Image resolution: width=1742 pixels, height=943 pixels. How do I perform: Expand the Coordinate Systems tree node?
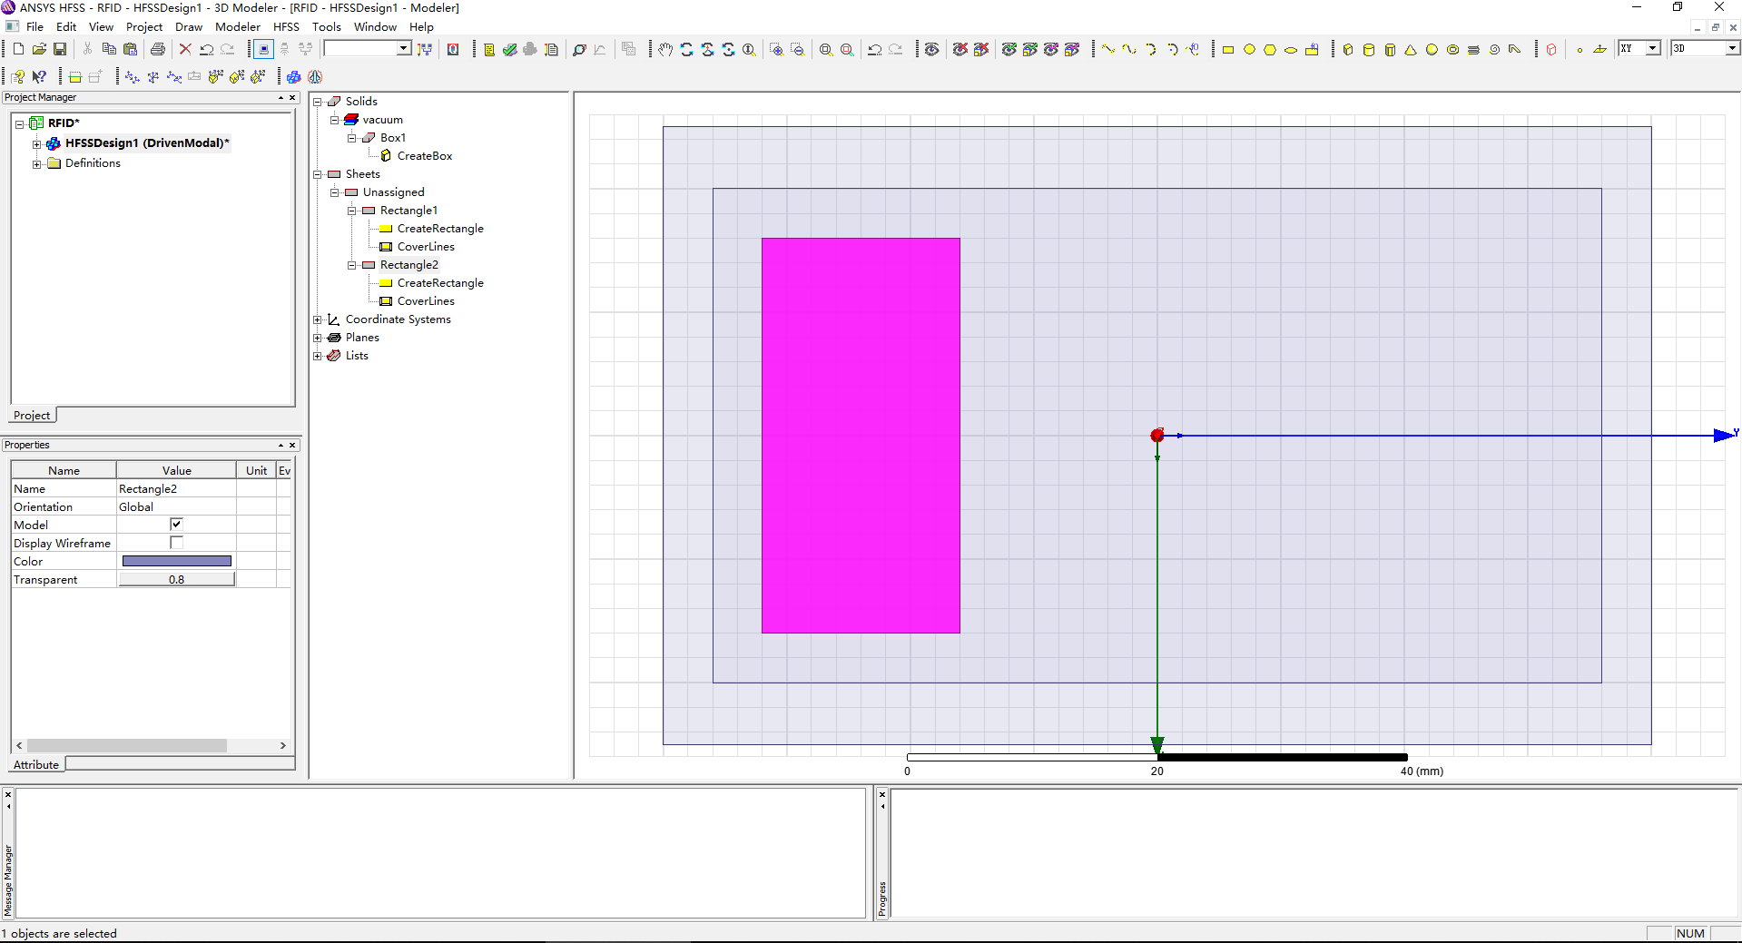(x=318, y=319)
